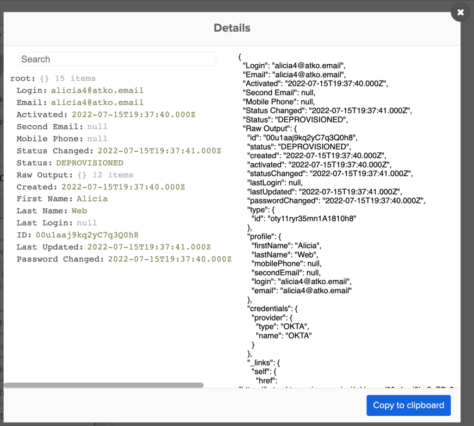Select the Last Login null entry
Viewport: 474px width, 426px height.
[56, 223]
